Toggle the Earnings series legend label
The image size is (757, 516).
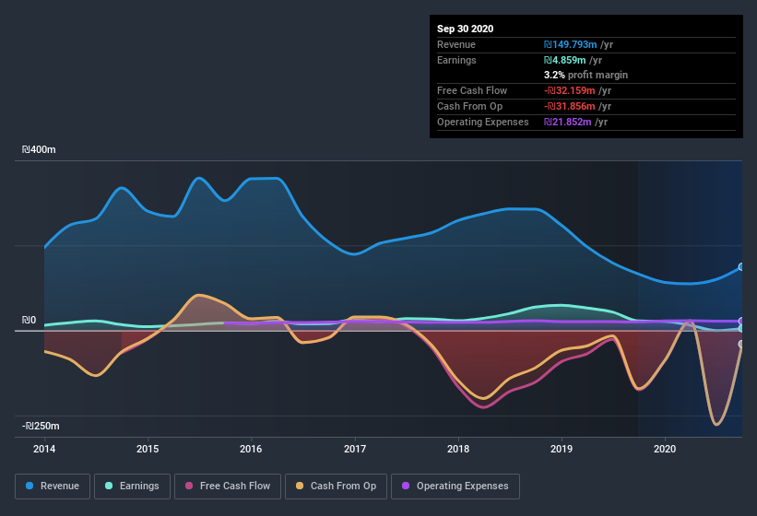[138, 486]
